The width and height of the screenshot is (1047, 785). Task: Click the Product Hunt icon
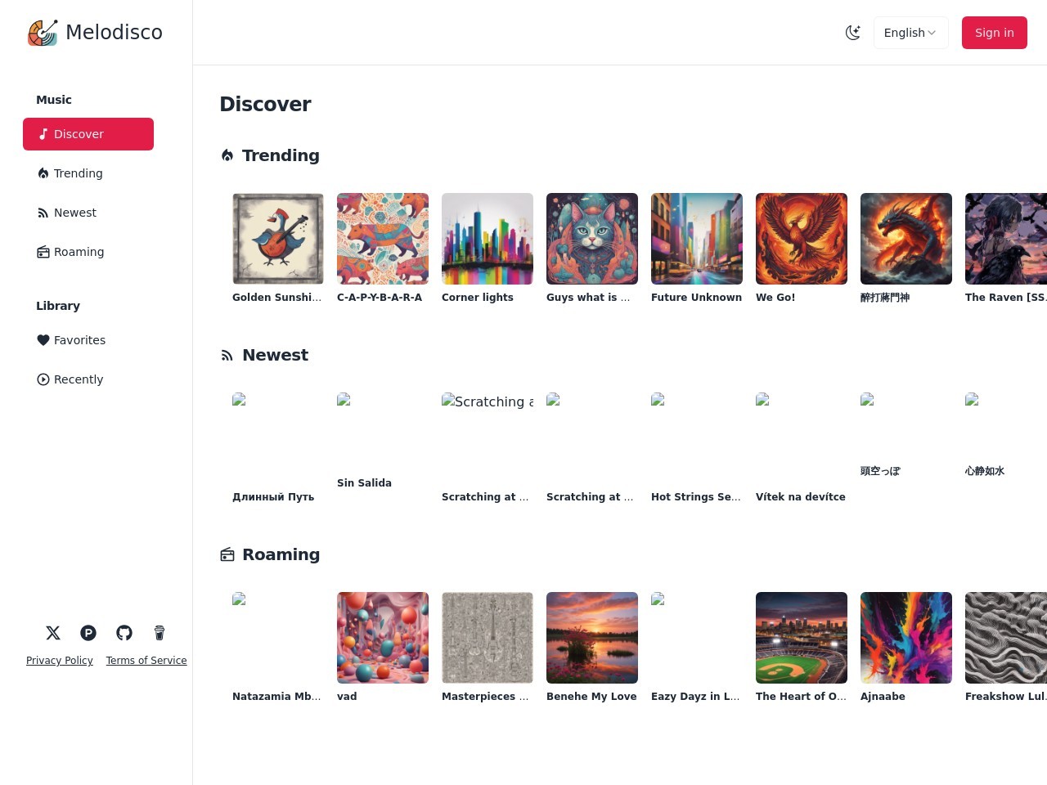88,633
